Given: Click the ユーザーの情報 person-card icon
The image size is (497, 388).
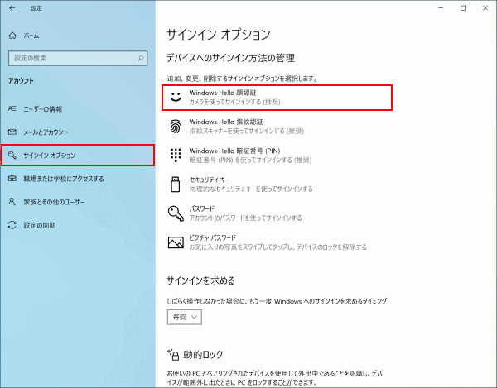Looking at the screenshot, I should pos(12,108).
